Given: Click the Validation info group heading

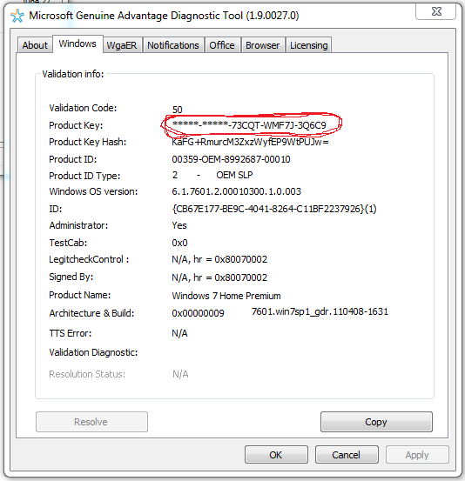Looking at the screenshot, I should pos(73,74).
